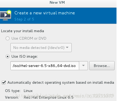This screenshot has height=101, width=117.
Task: Toggle Automatically detect operating system checkbox
Action: (4, 83)
